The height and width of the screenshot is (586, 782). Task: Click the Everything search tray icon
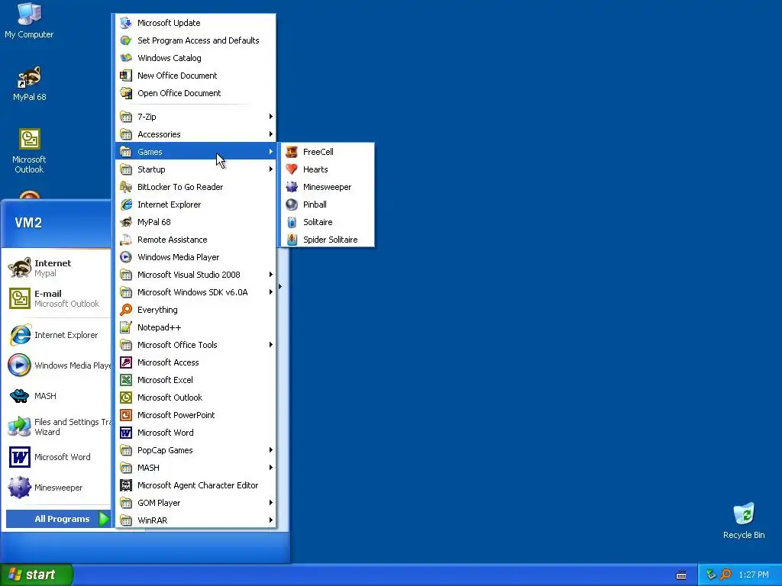[725, 575]
